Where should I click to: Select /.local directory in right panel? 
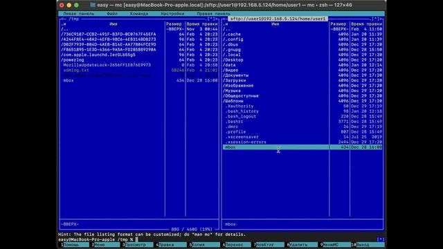click(302, 55)
